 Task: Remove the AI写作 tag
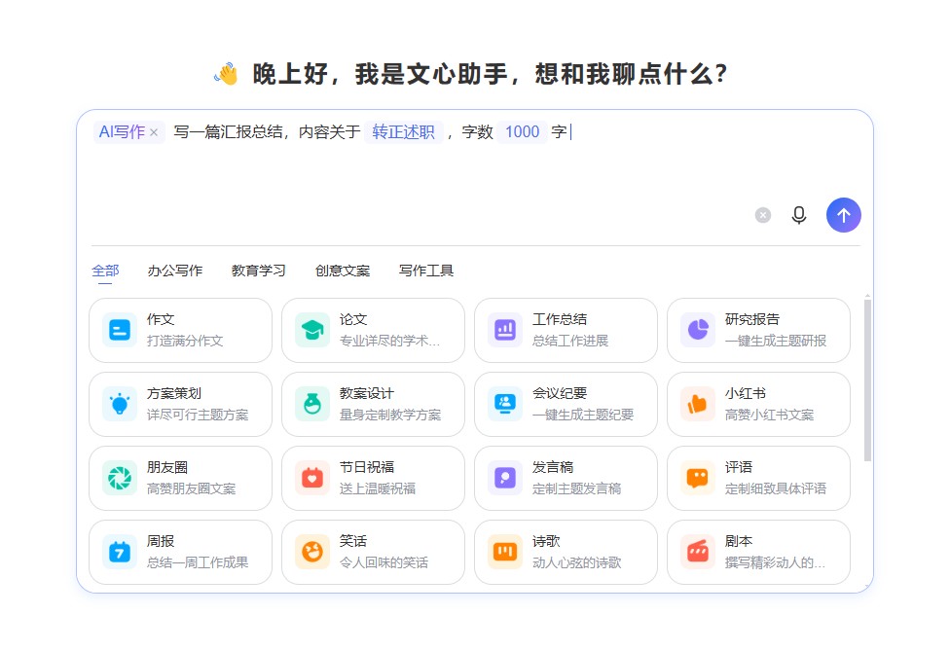click(154, 131)
